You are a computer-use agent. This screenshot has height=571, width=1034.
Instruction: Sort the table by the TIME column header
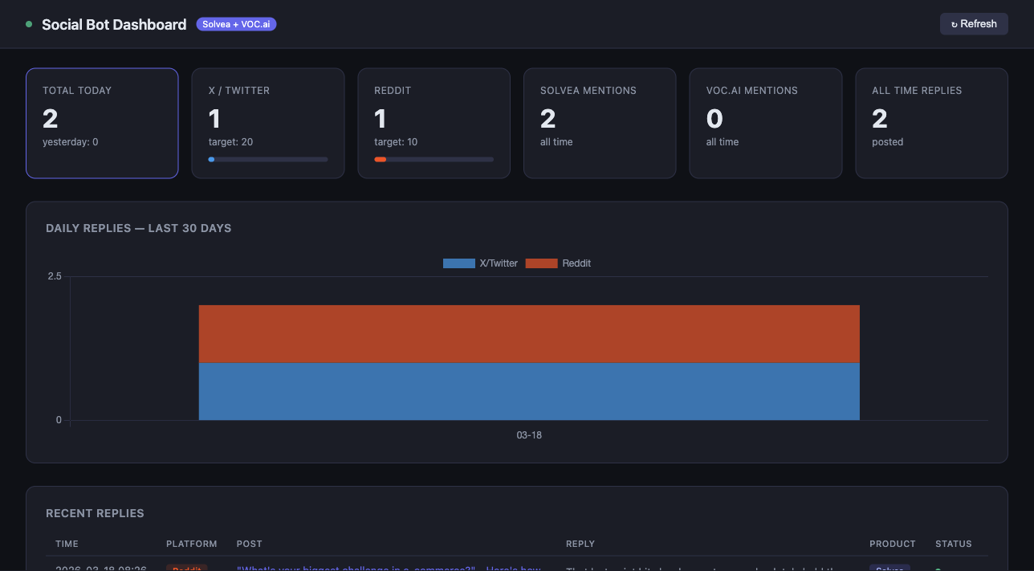click(67, 544)
